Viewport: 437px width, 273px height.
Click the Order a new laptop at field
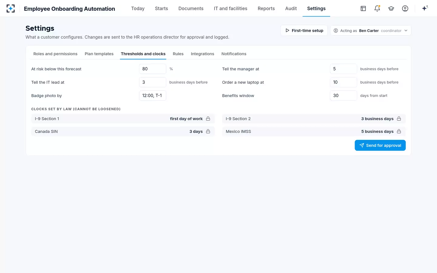pos(344,82)
